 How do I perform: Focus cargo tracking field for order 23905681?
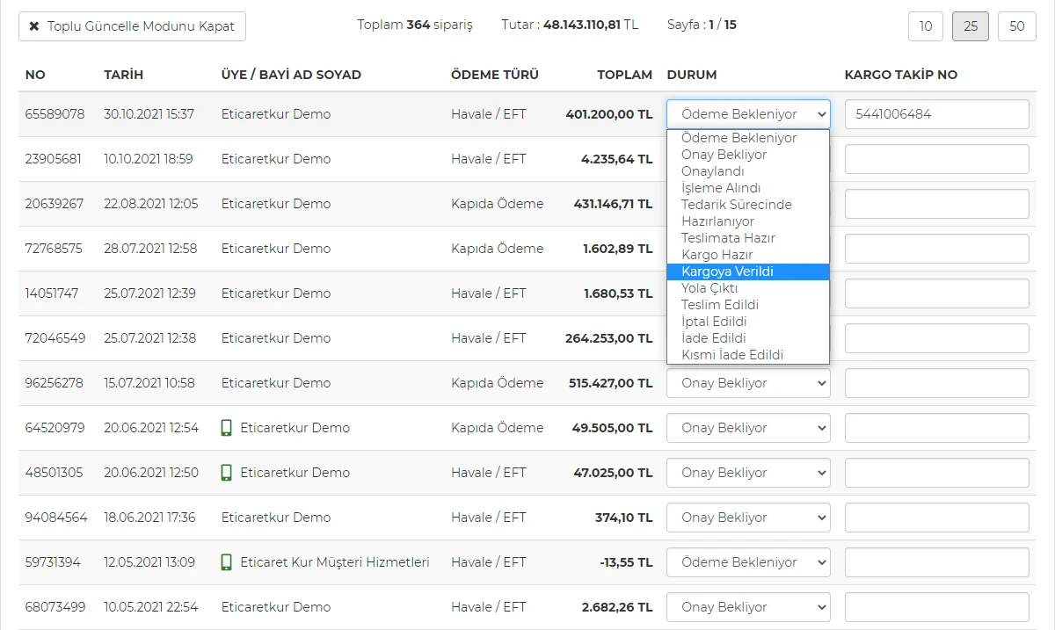[x=936, y=159]
